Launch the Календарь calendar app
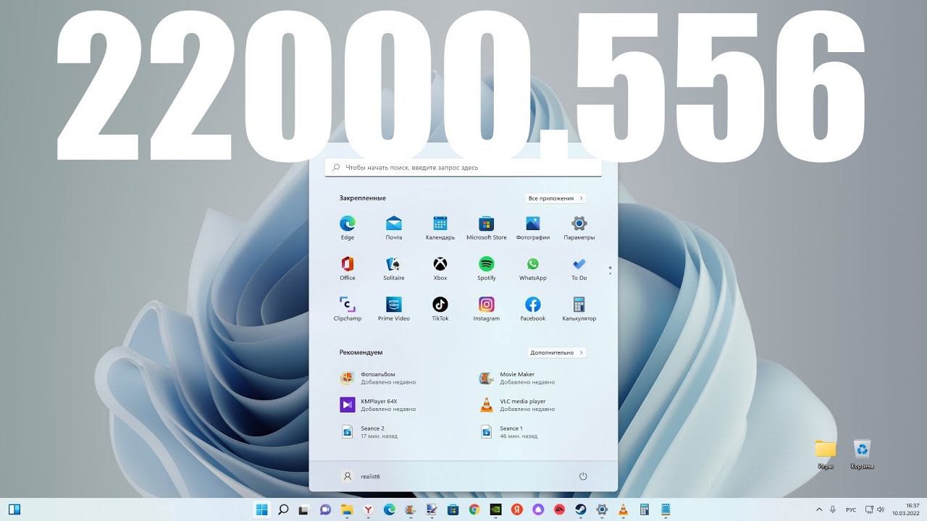927x521 pixels. tap(440, 227)
